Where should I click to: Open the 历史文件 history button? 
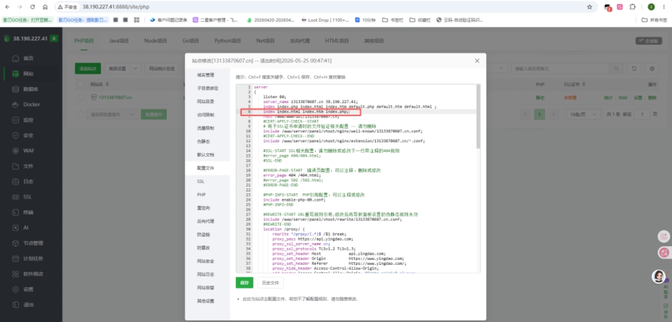point(270,283)
